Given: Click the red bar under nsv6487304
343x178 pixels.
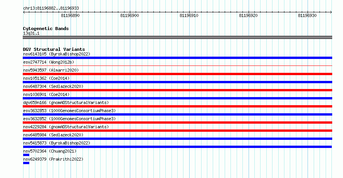Looking at the screenshot, I should pyautogui.click(x=177, y=90).
